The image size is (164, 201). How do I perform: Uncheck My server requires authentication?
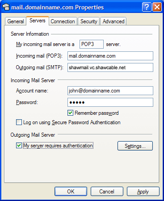pyautogui.click(x=19, y=146)
